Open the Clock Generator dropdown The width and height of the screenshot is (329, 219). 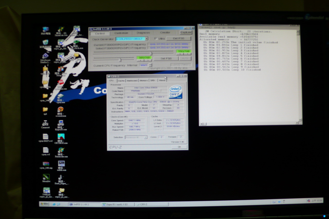coord(147,39)
